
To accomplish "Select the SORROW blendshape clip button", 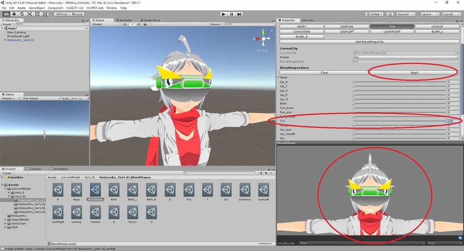I will (347, 27).
